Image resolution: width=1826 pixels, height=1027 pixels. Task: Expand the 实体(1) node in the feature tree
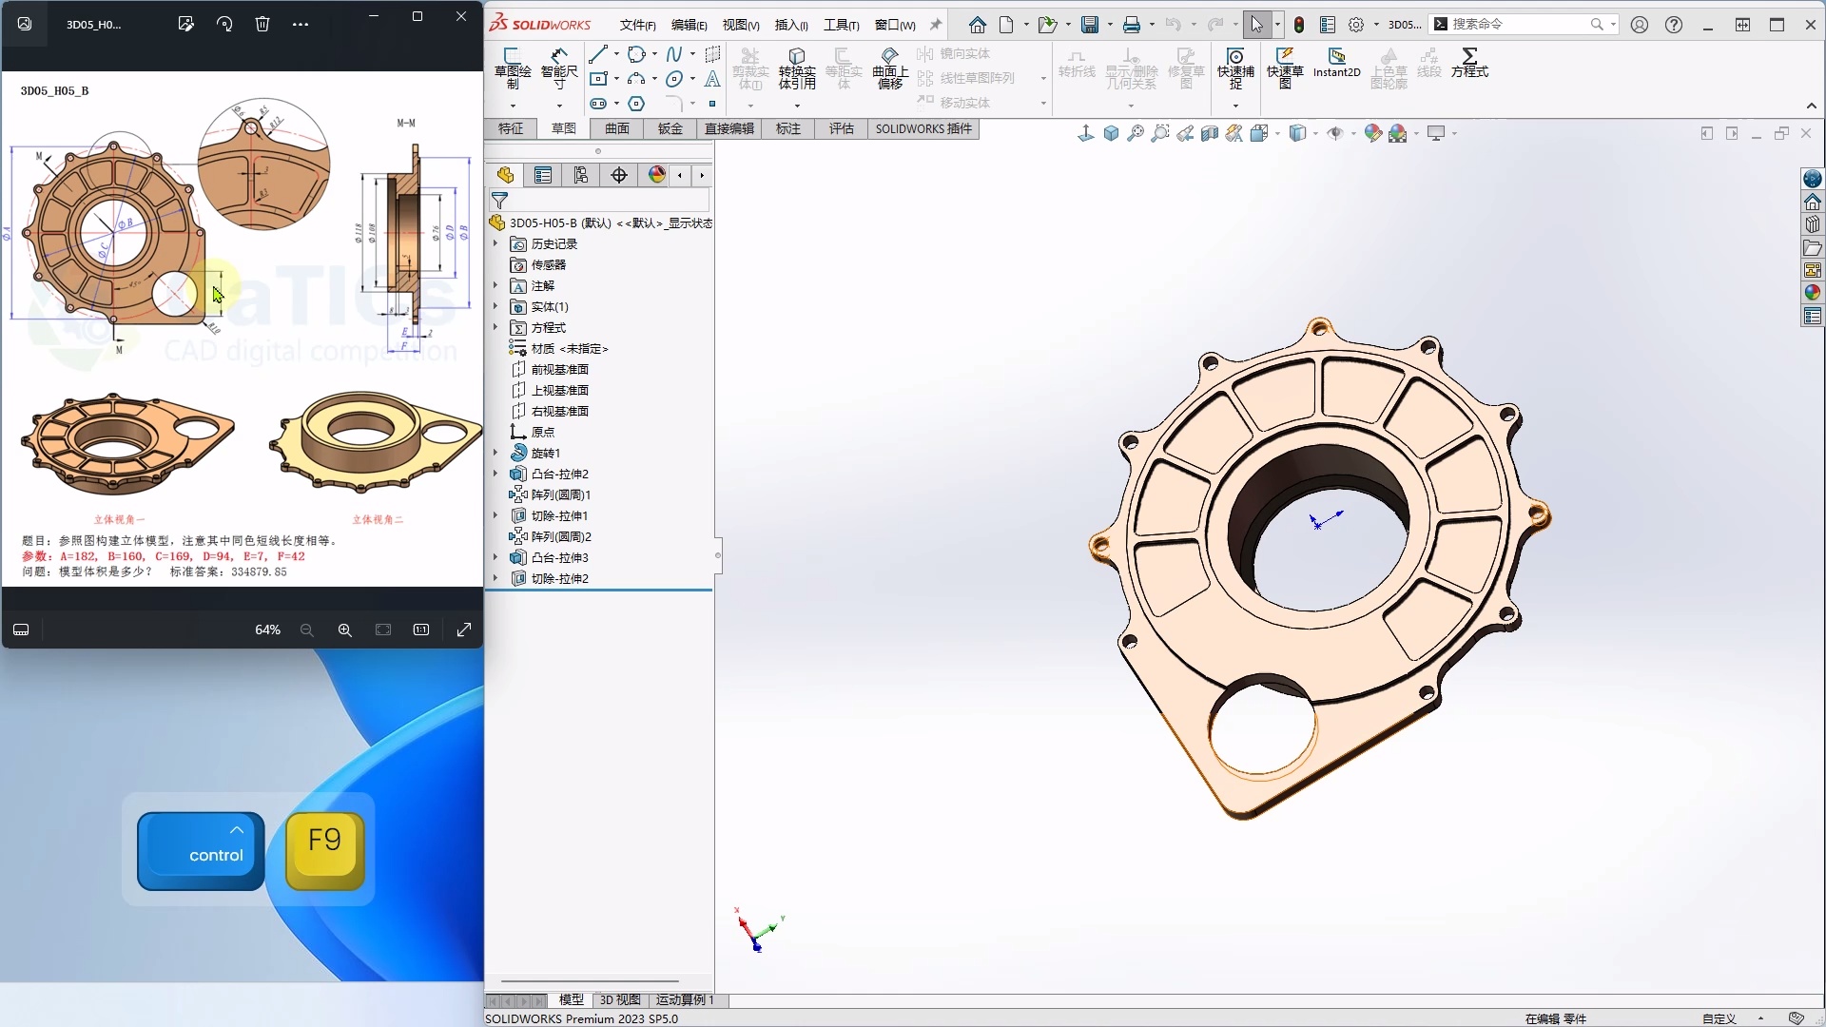(x=495, y=306)
